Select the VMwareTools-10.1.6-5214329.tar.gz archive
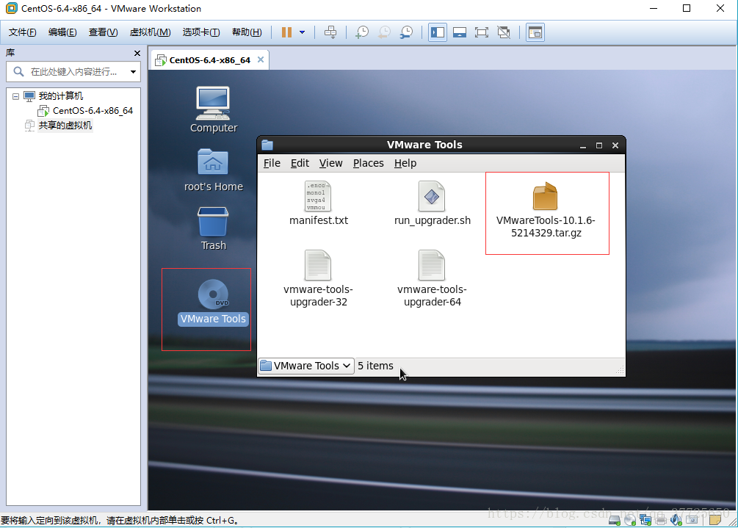The image size is (738, 528). pos(546,210)
